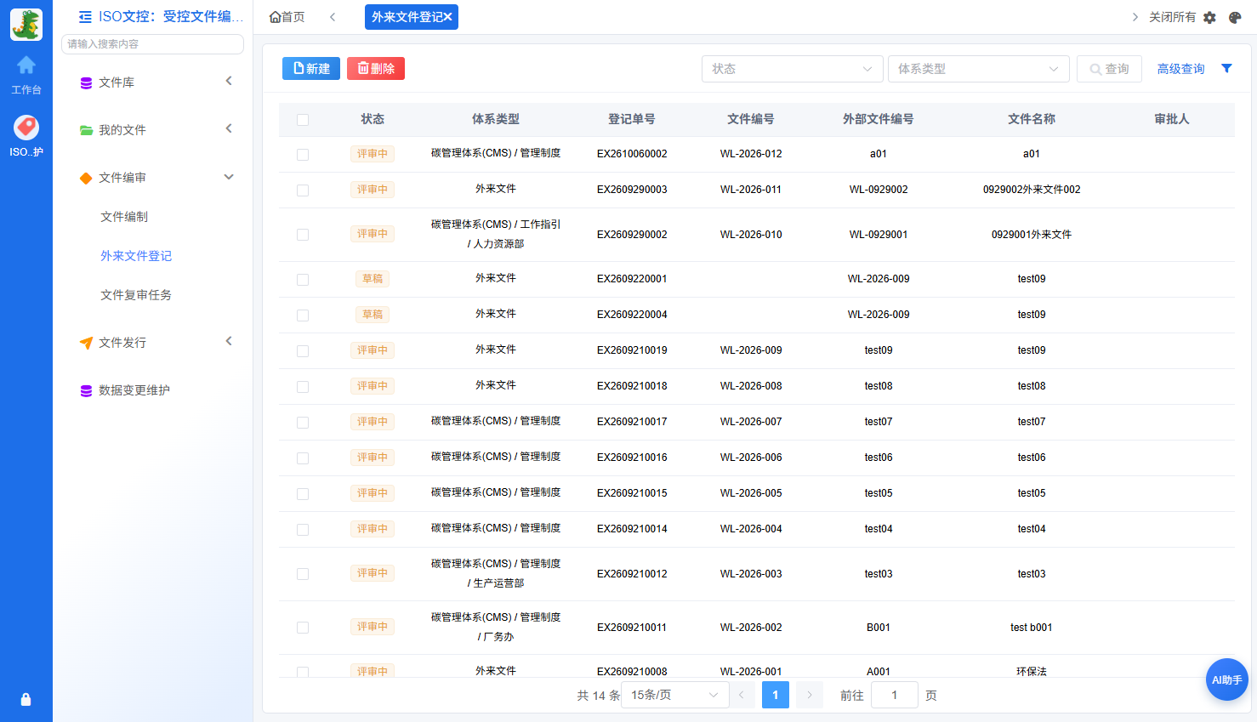The height and width of the screenshot is (722, 1257).
Task: Click 关闭所有 to close all tabs
Action: (x=1172, y=17)
